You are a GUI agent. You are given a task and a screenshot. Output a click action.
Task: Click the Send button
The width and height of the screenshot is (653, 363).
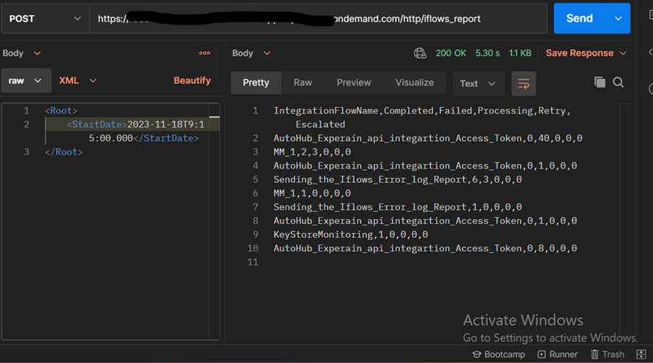click(580, 18)
